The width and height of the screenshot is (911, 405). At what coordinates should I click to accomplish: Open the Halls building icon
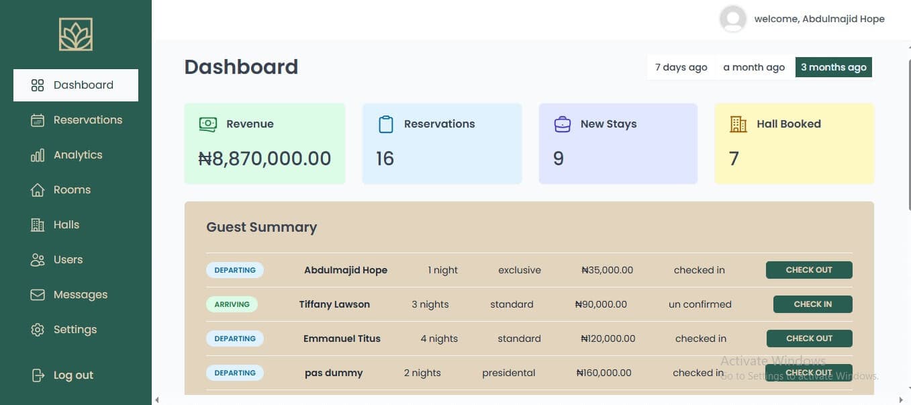37,224
